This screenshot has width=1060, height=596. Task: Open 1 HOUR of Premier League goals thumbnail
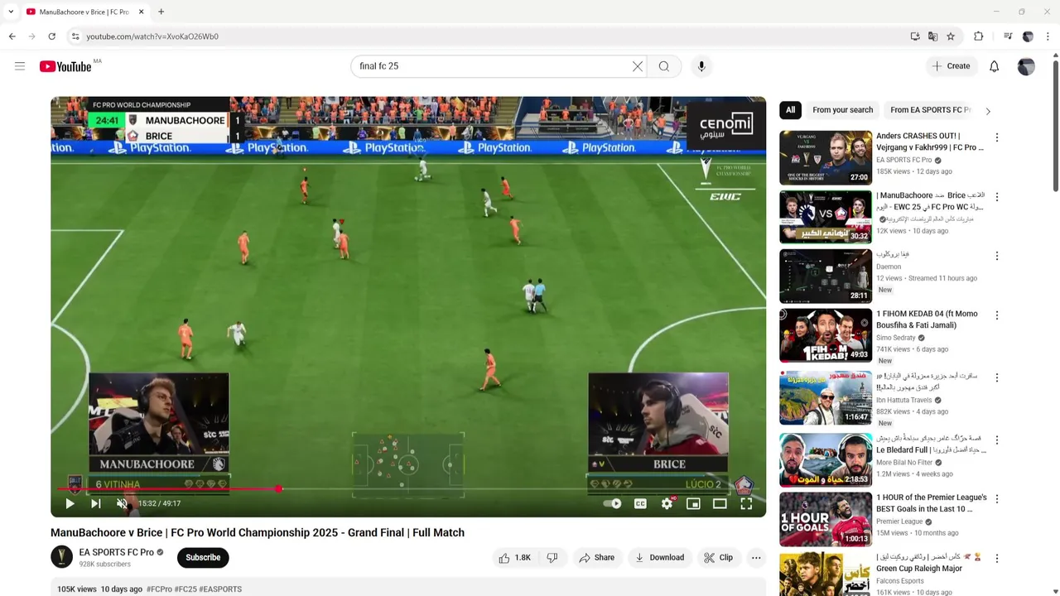pyautogui.click(x=826, y=520)
